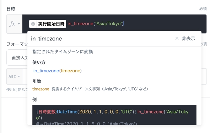210x133 pixels.
Task: Expand the arrow next to ABC
Action: pyautogui.click(x=19, y=76)
